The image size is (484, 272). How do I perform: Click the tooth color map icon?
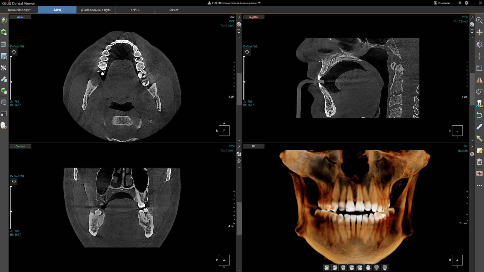pos(479,103)
